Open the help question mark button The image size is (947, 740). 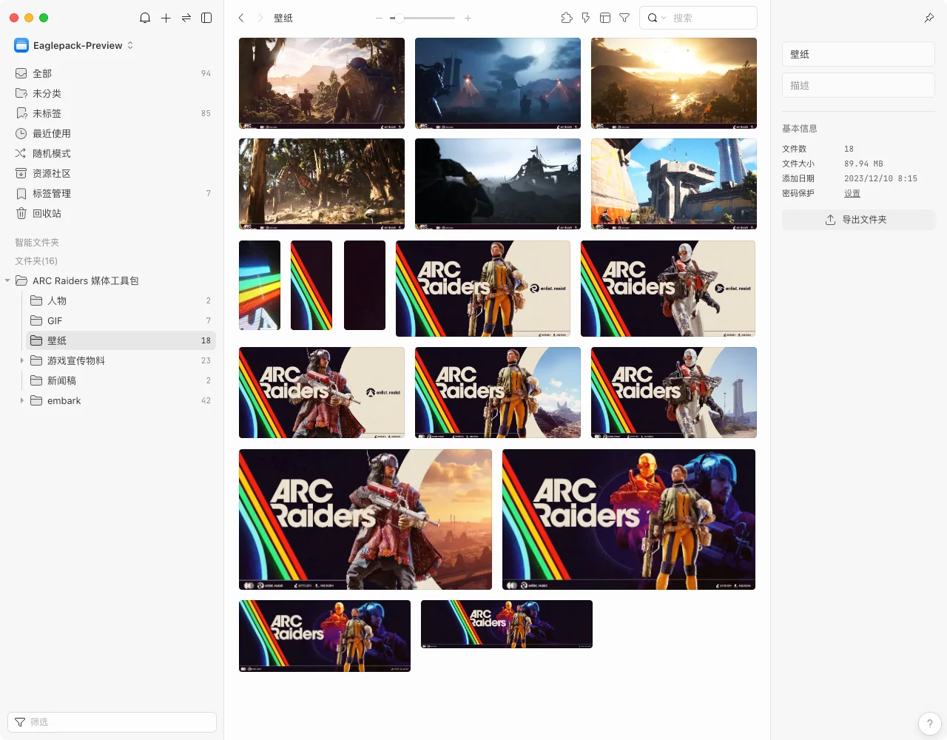[930, 724]
